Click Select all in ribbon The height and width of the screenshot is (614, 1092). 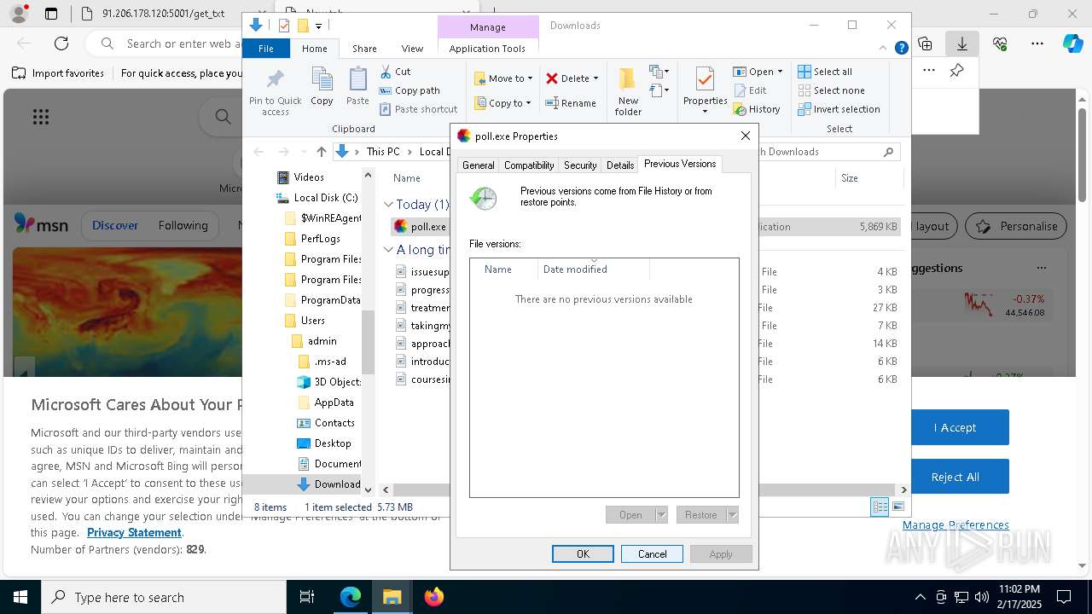coord(825,72)
